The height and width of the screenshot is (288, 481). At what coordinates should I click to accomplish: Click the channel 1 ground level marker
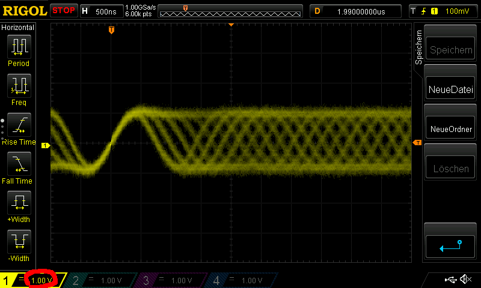pos(46,145)
